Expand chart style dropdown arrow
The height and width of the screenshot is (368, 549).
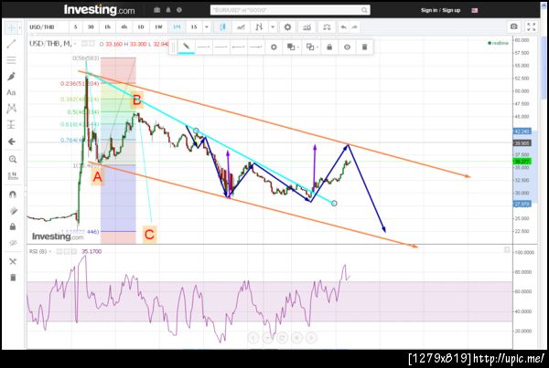click(x=273, y=27)
